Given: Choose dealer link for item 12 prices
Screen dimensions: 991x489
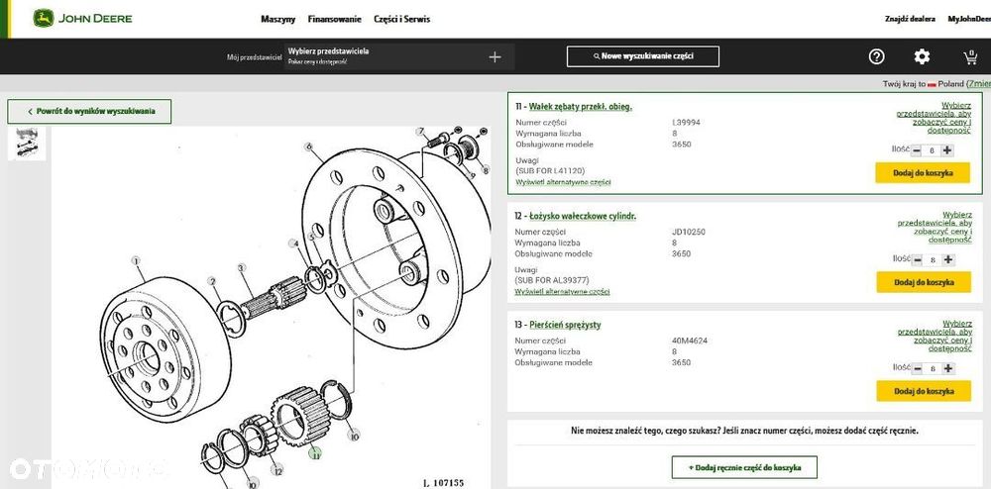Looking at the screenshot, I should click(935, 227).
